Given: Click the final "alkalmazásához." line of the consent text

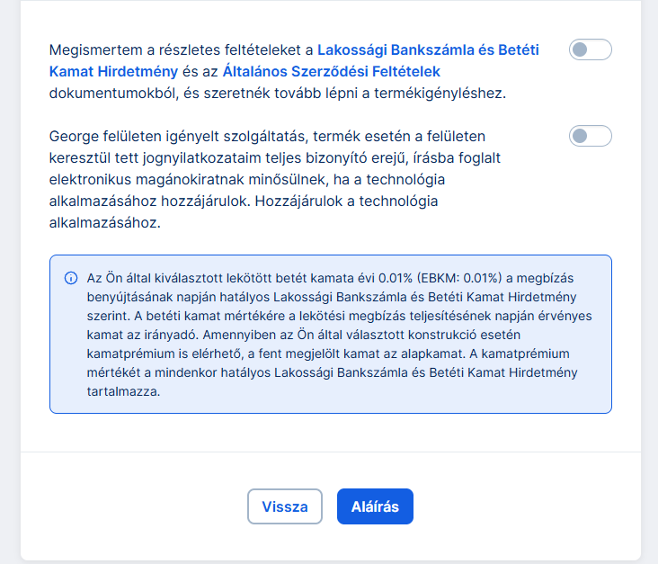Looking at the screenshot, I should pyautogui.click(x=104, y=223).
